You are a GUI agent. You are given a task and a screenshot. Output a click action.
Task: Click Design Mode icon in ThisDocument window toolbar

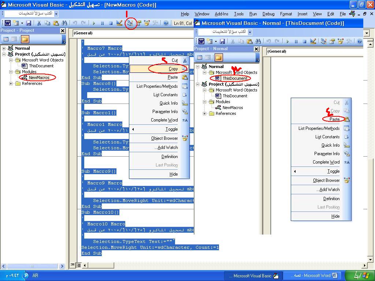coord(313,41)
